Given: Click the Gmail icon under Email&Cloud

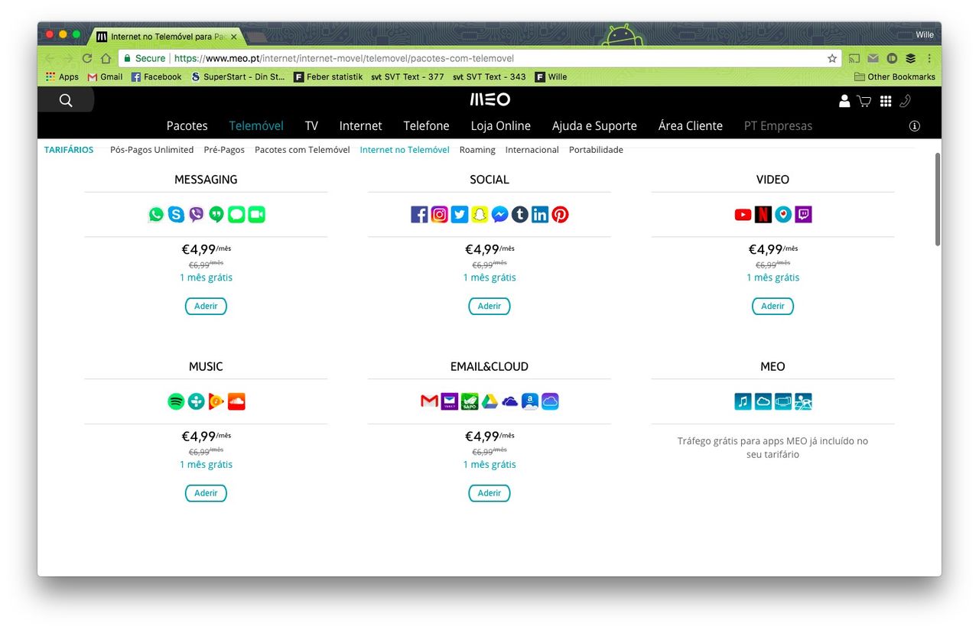Looking at the screenshot, I should click(x=429, y=401).
